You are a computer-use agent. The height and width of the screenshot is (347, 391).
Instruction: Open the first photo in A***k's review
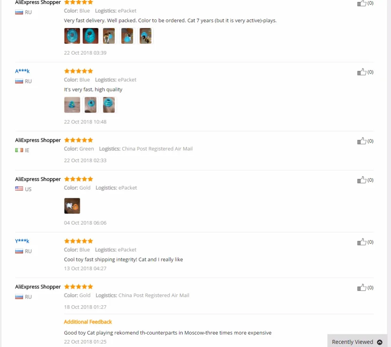72,105
